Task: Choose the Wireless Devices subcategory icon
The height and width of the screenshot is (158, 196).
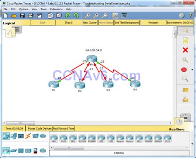Action: (28, 151)
